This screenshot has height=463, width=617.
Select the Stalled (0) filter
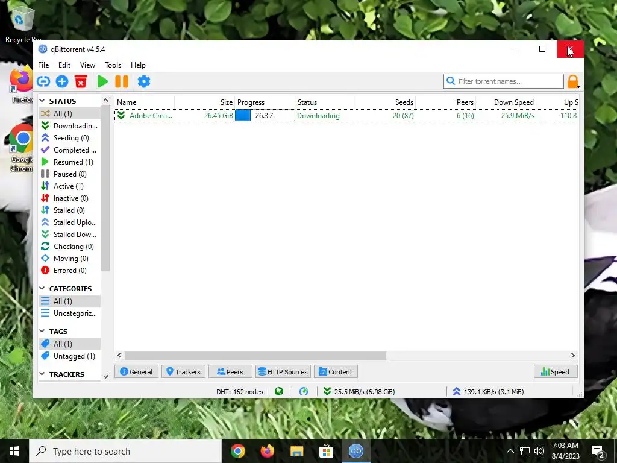click(x=70, y=210)
